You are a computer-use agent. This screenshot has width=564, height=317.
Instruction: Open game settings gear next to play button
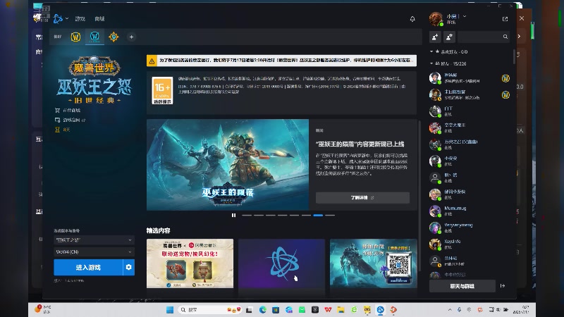[129, 268]
